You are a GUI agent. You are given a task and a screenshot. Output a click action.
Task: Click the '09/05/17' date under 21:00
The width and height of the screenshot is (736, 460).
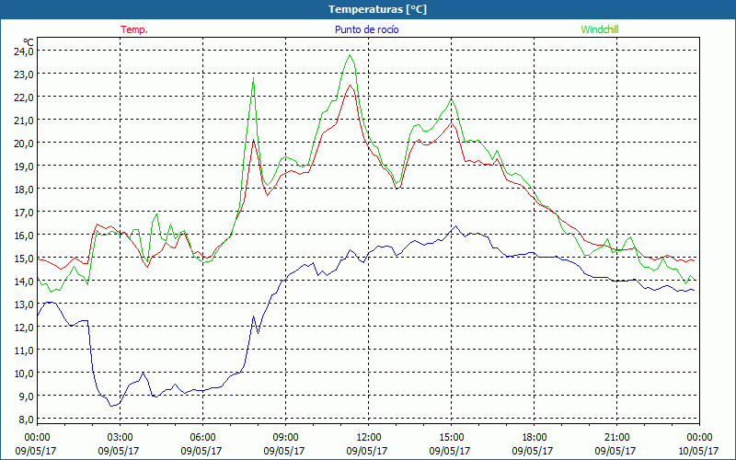[x=615, y=451]
